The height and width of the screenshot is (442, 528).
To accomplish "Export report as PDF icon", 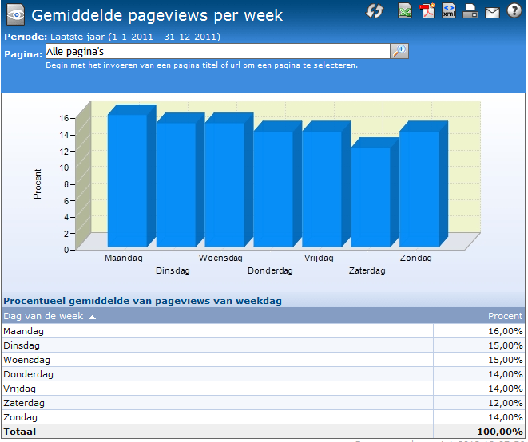I will [x=427, y=10].
